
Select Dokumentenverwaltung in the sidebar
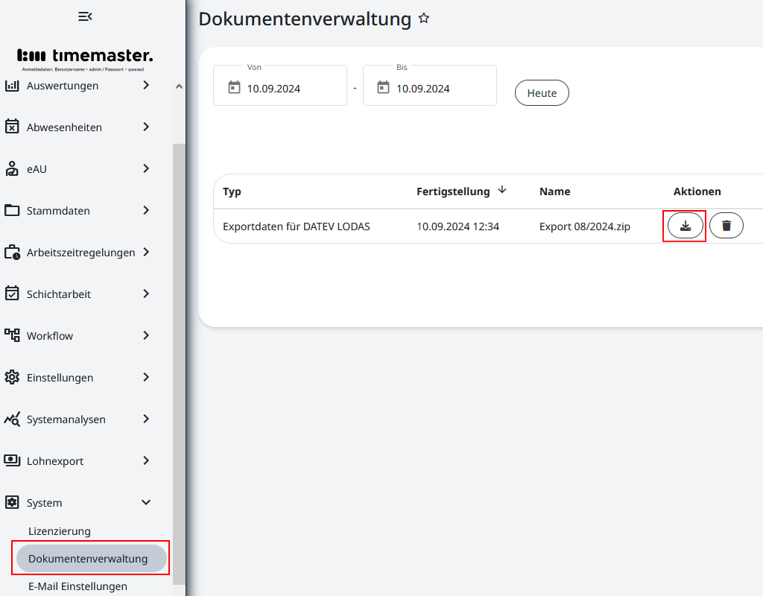88,559
